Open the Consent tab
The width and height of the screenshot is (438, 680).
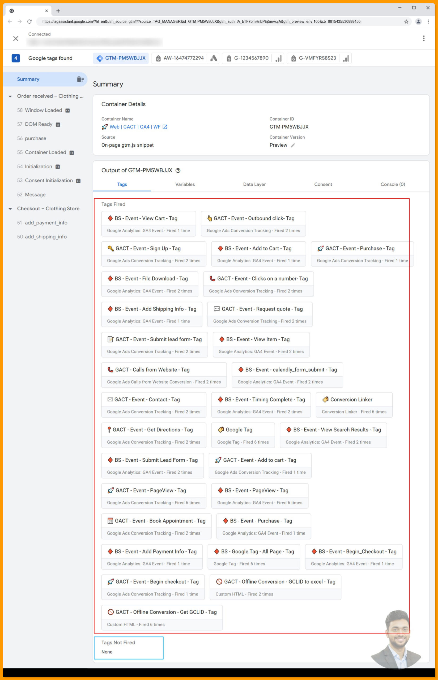tap(323, 184)
